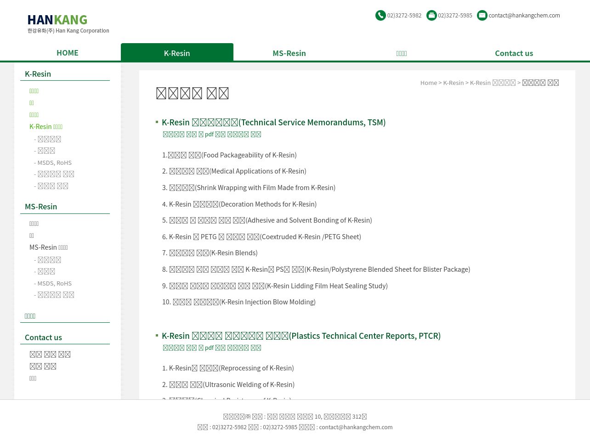Image resolution: width=590 pixels, height=443 pixels.
Task: Select the MS-Resin submenu item with subitems
Action: [x=49, y=247]
